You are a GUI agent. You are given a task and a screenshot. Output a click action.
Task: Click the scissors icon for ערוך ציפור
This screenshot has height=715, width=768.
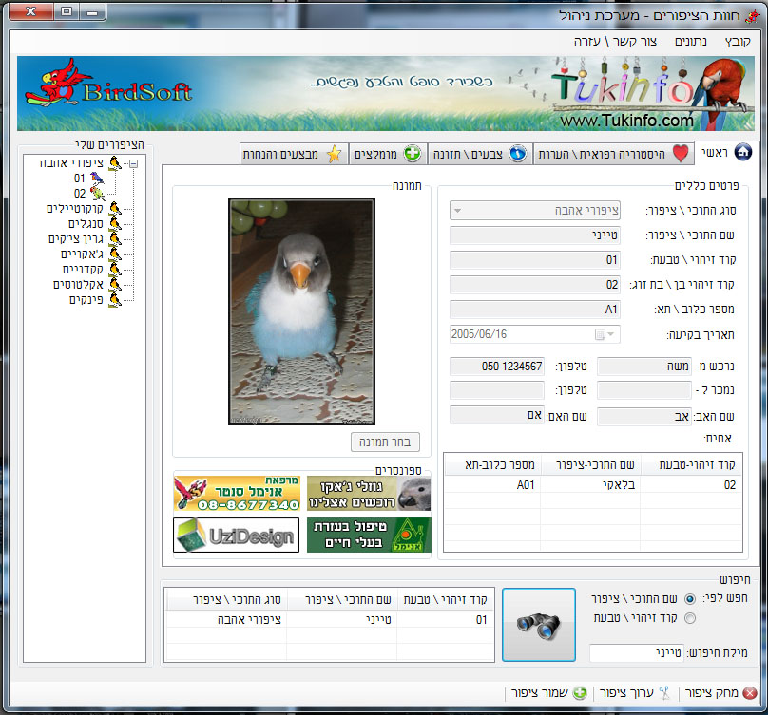pyautogui.click(x=665, y=693)
